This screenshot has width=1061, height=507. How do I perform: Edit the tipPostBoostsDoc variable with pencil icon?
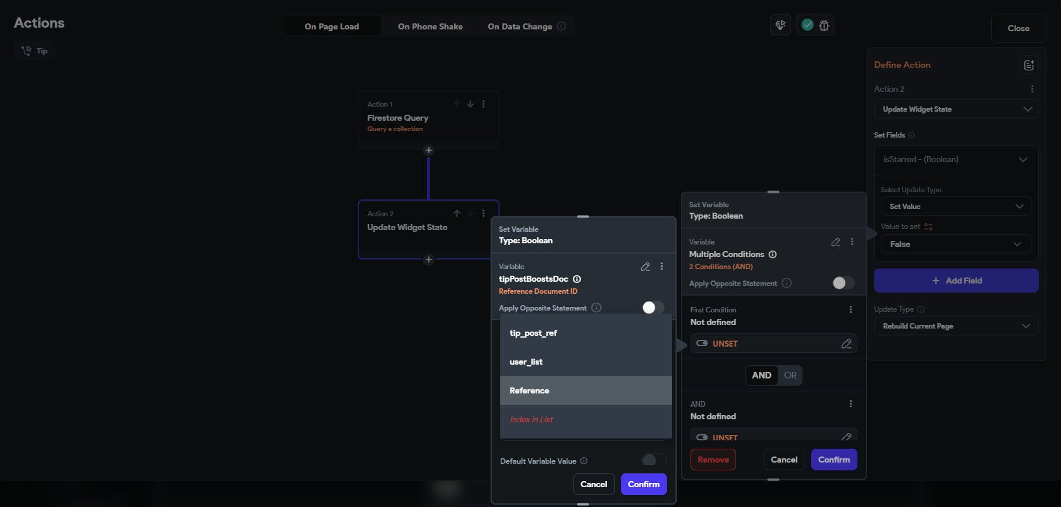pyautogui.click(x=645, y=267)
